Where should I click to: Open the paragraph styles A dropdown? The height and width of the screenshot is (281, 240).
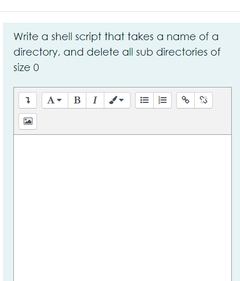tap(55, 100)
